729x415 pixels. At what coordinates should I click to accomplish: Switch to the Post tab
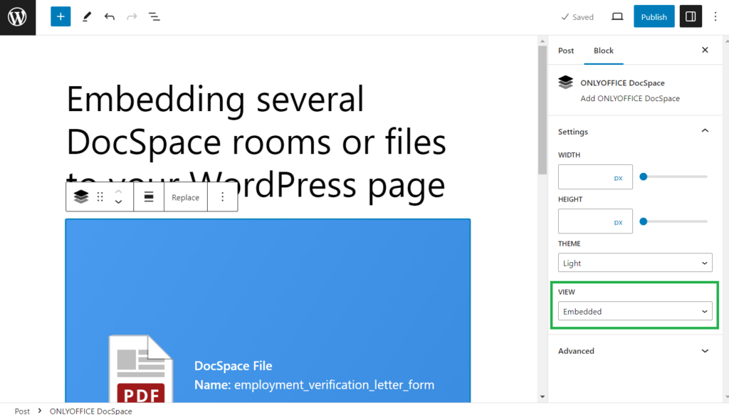point(565,51)
